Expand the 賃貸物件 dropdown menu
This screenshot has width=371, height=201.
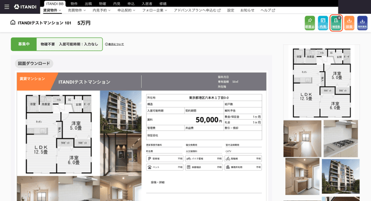click(52, 10)
